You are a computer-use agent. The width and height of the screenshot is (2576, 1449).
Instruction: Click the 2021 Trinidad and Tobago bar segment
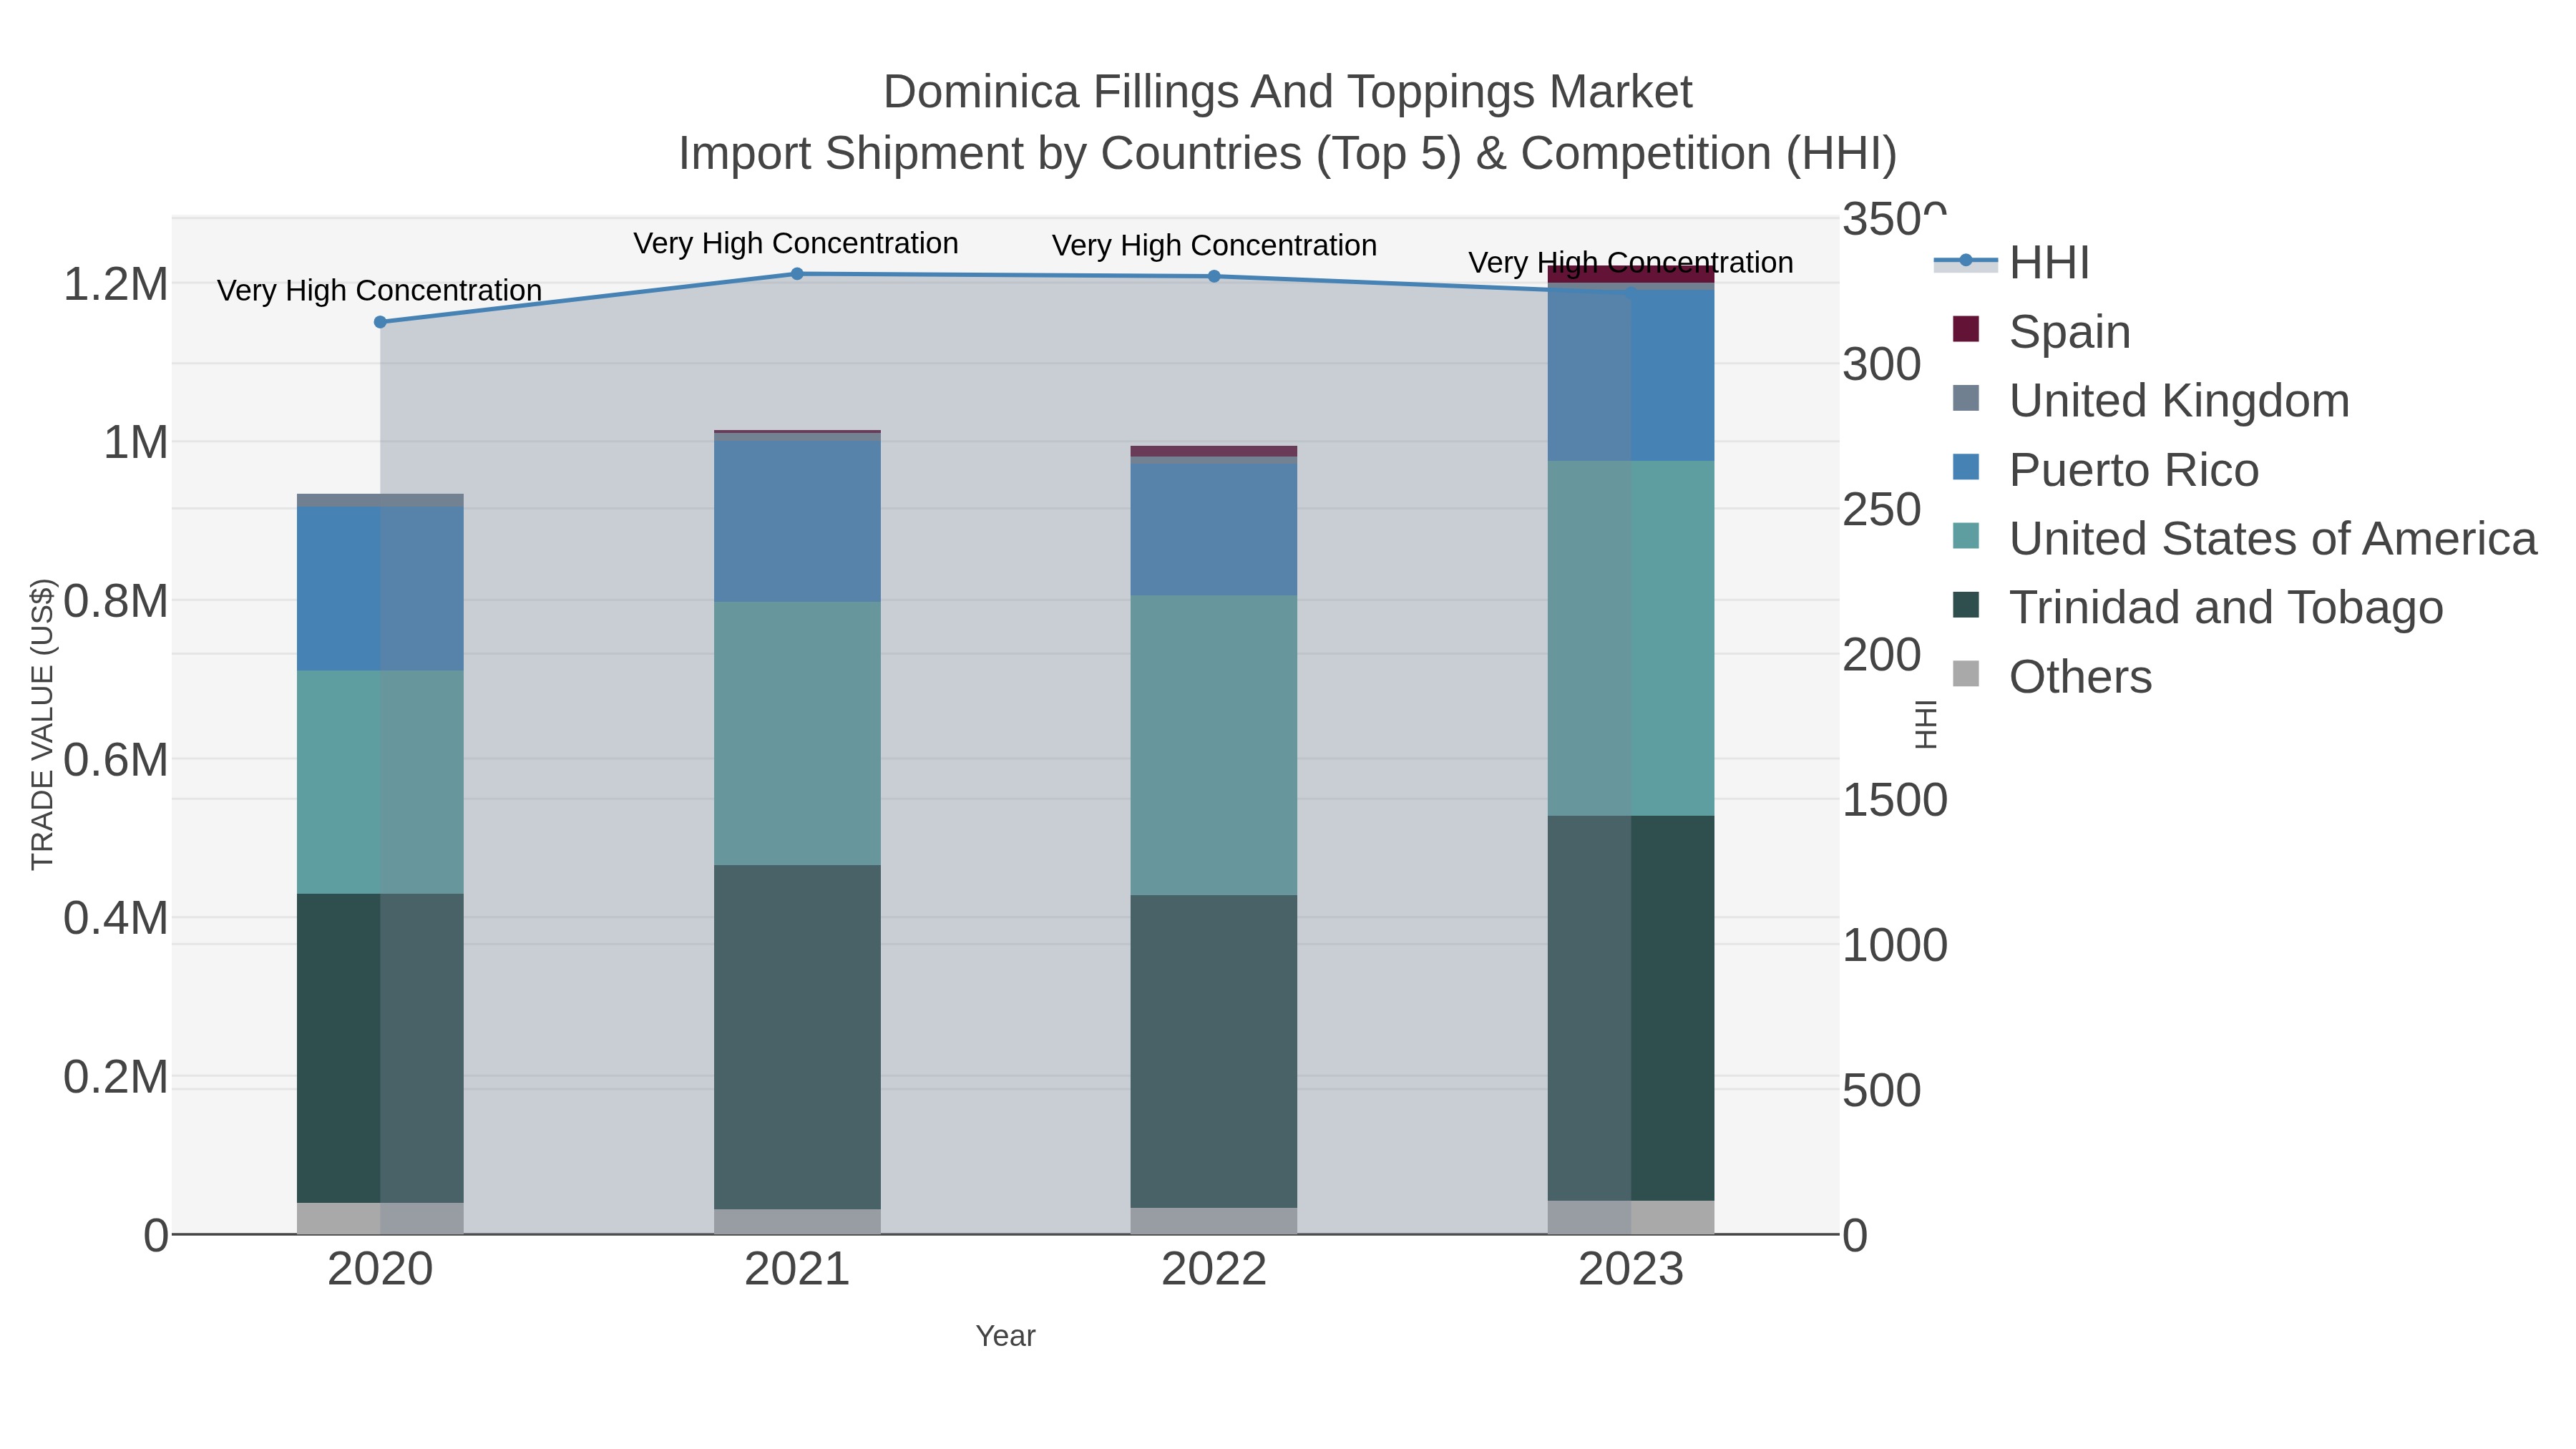[x=797, y=1037]
